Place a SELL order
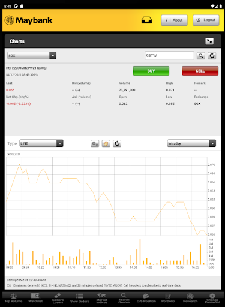This screenshot has height=307, width=225. point(200,71)
